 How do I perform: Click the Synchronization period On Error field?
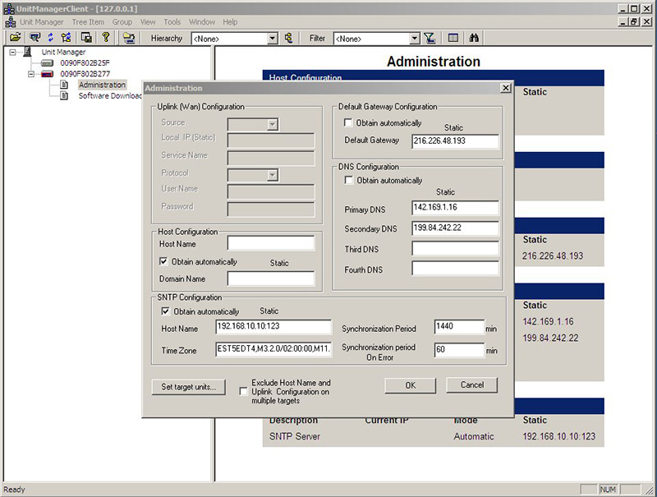click(459, 350)
